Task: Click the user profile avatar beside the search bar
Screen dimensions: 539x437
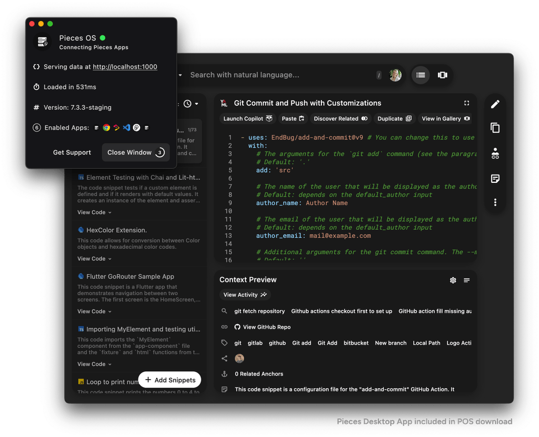Action: point(395,75)
